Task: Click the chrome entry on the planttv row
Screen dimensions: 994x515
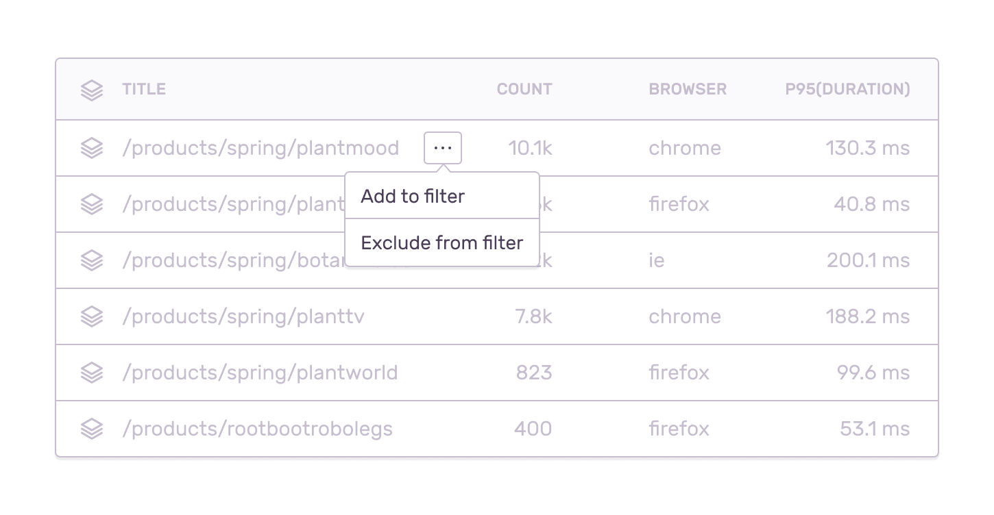Action: (x=685, y=316)
